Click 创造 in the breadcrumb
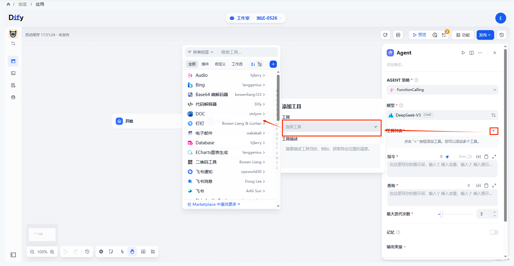This screenshot has height=266, width=514. pyautogui.click(x=23, y=4)
